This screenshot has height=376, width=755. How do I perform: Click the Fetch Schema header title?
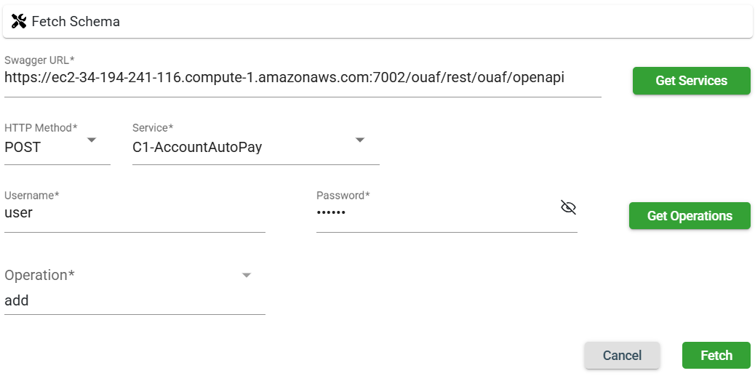point(76,22)
